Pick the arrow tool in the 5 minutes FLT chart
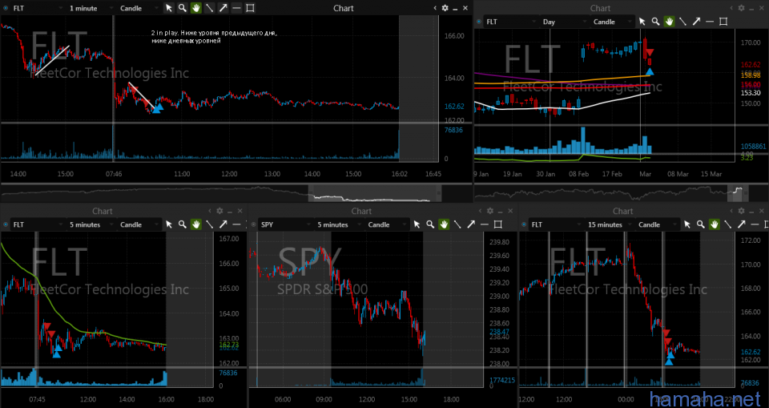Viewport: 769px width, 408px height. coord(223,224)
